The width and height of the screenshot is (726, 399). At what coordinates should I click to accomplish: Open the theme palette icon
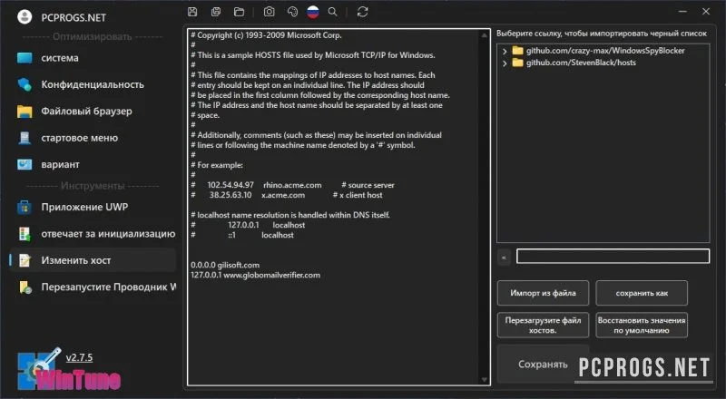coord(292,12)
